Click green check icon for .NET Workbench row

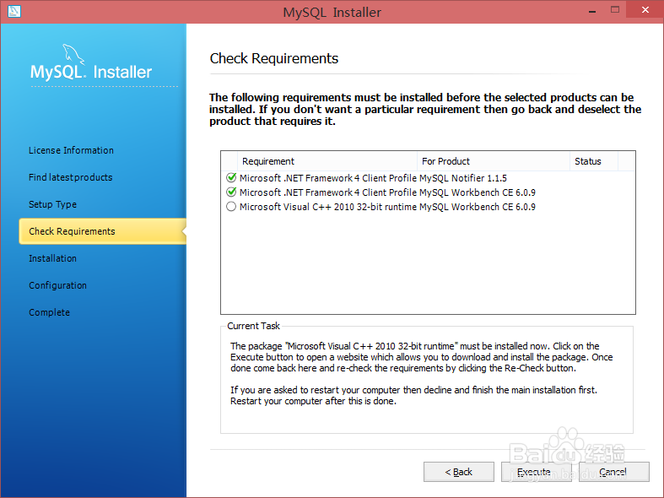click(x=231, y=192)
